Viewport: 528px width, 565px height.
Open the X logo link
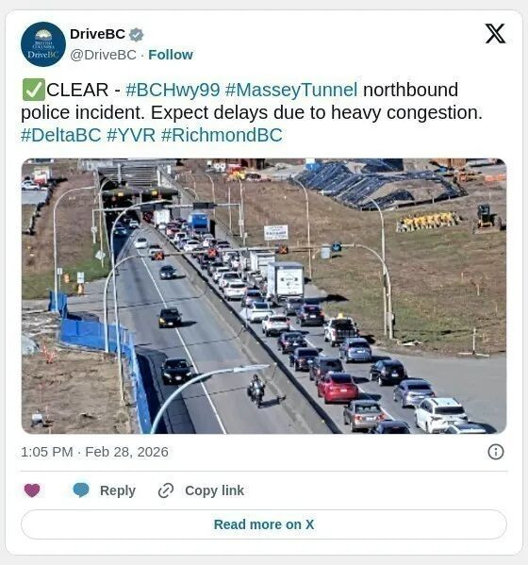[495, 34]
